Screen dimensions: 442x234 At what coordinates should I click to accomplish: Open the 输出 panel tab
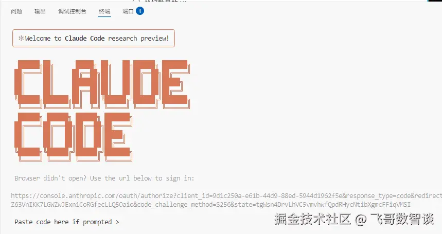coord(40,11)
